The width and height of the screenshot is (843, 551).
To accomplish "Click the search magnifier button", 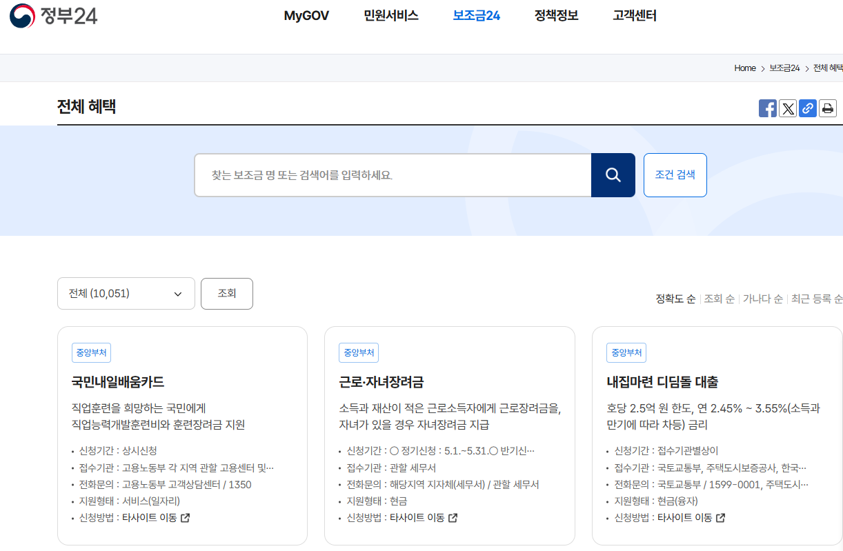I will click(x=613, y=174).
